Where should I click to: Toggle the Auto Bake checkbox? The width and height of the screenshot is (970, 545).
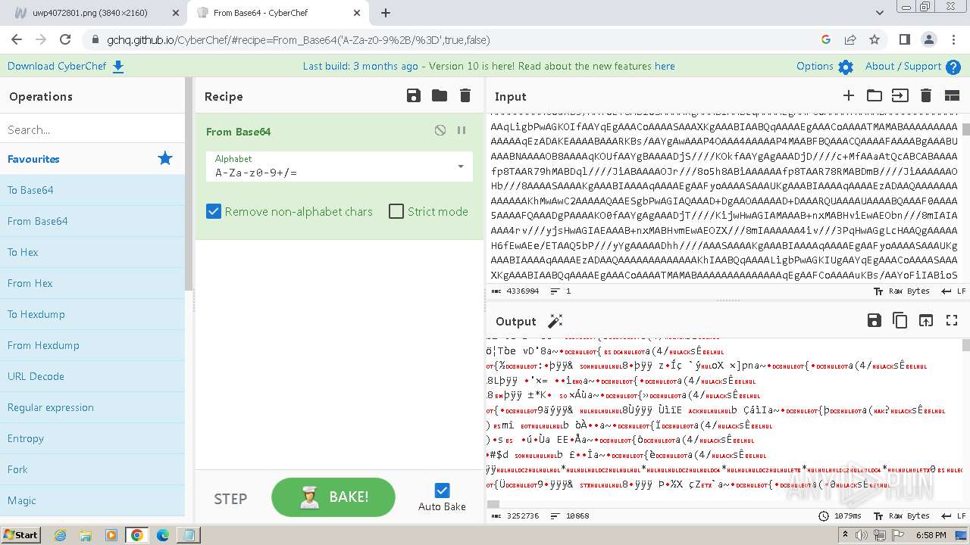(443, 490)
